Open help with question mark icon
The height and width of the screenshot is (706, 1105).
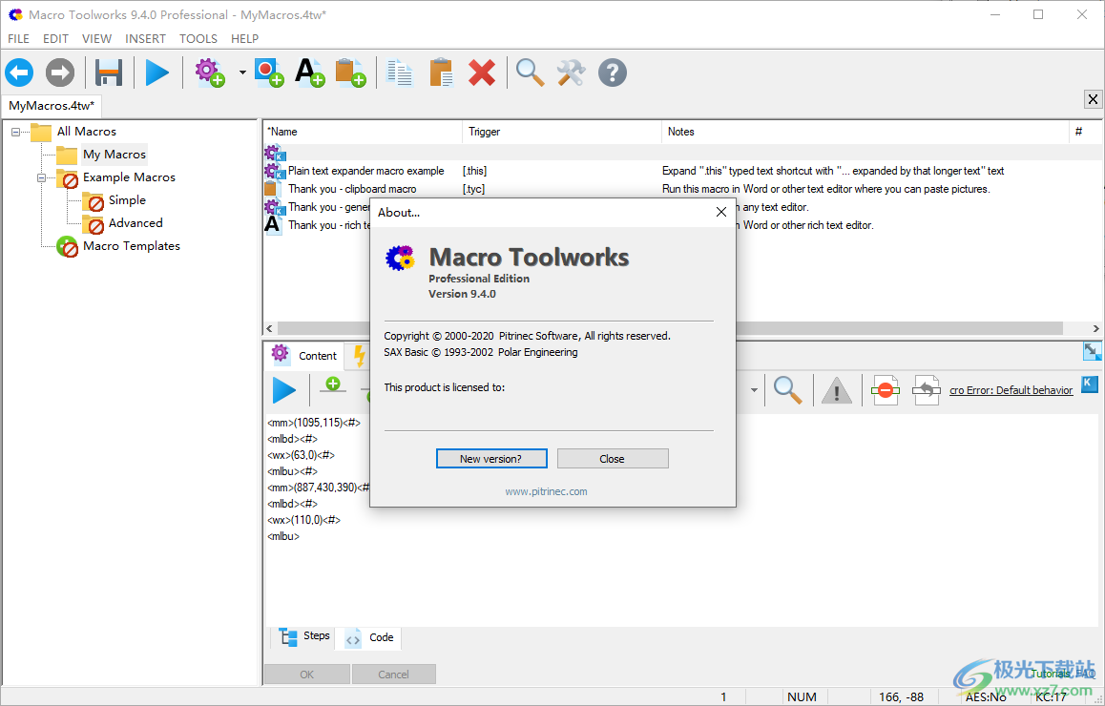point(613,73)
